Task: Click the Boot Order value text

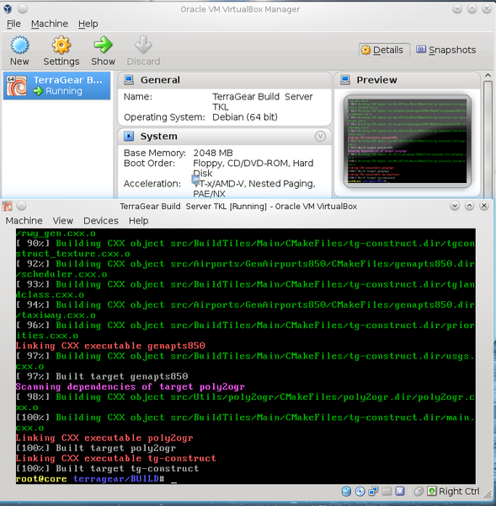Action: [x=253, y=168]
